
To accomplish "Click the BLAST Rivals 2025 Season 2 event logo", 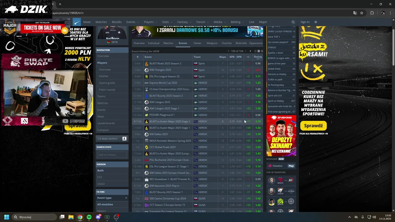I will coord(147,64).
